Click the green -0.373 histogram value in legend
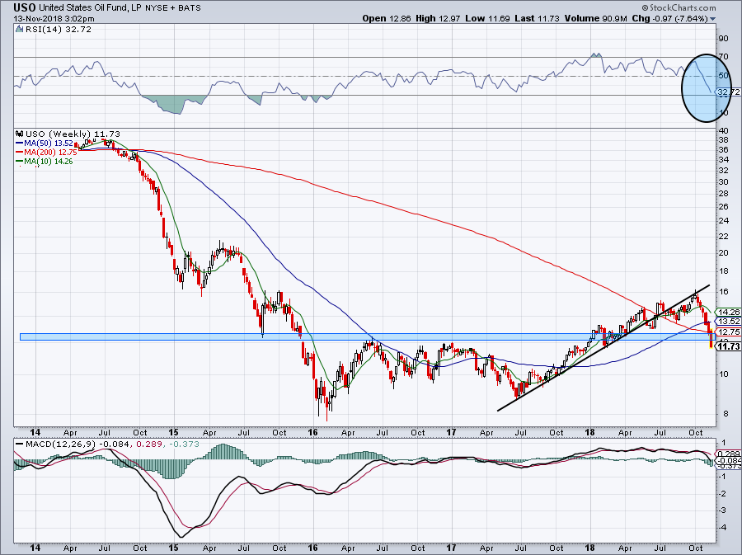This screenshot has height=555, width=742. (x=183, y=444)
